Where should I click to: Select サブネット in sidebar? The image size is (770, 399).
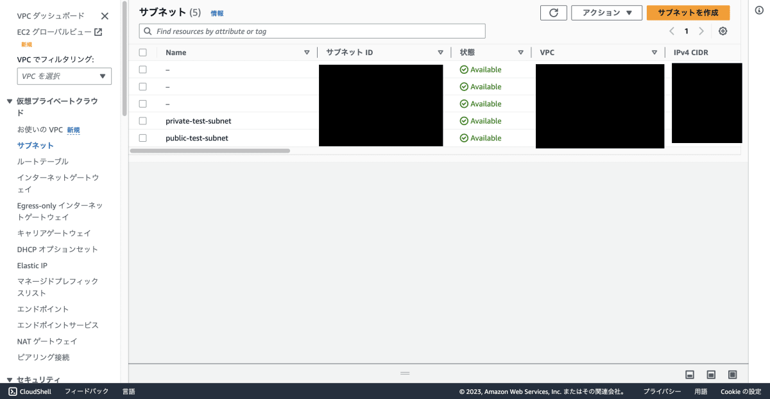[x=35, y=146]
